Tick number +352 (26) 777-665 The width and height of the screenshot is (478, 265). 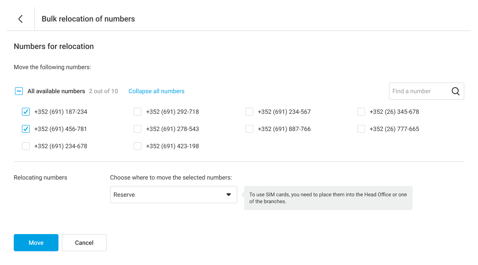coord(361,129)
